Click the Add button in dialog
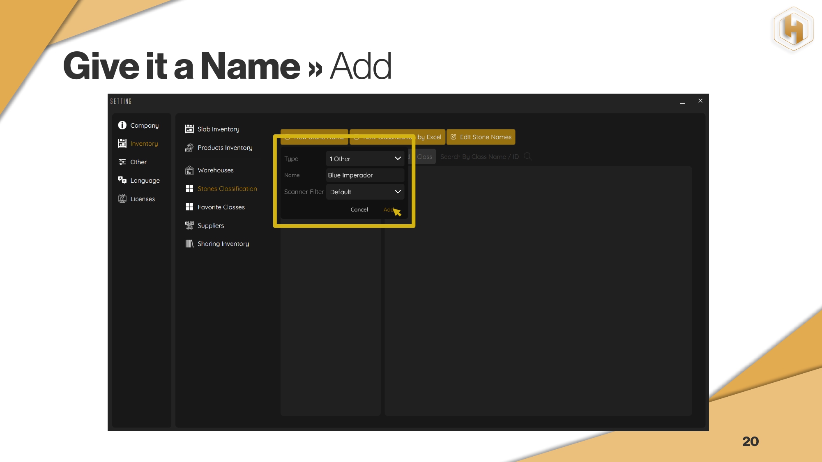822x462 pixels. pos(388,209)
